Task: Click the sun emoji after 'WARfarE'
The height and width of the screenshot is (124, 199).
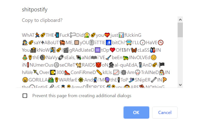Action: (x=81, y=80)
